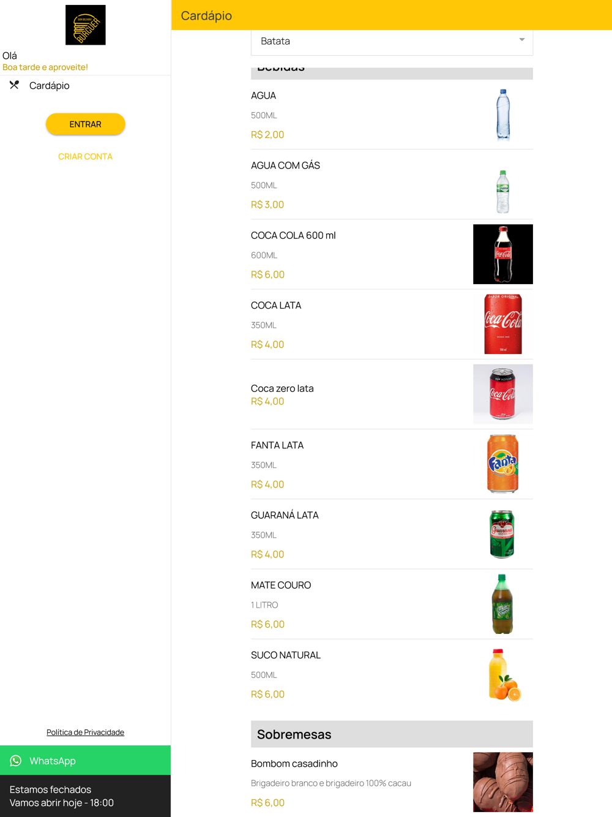This screenshot has height=817, width=612.
Task: Click the MATE COURO bottle image
Action: (502, 604)
